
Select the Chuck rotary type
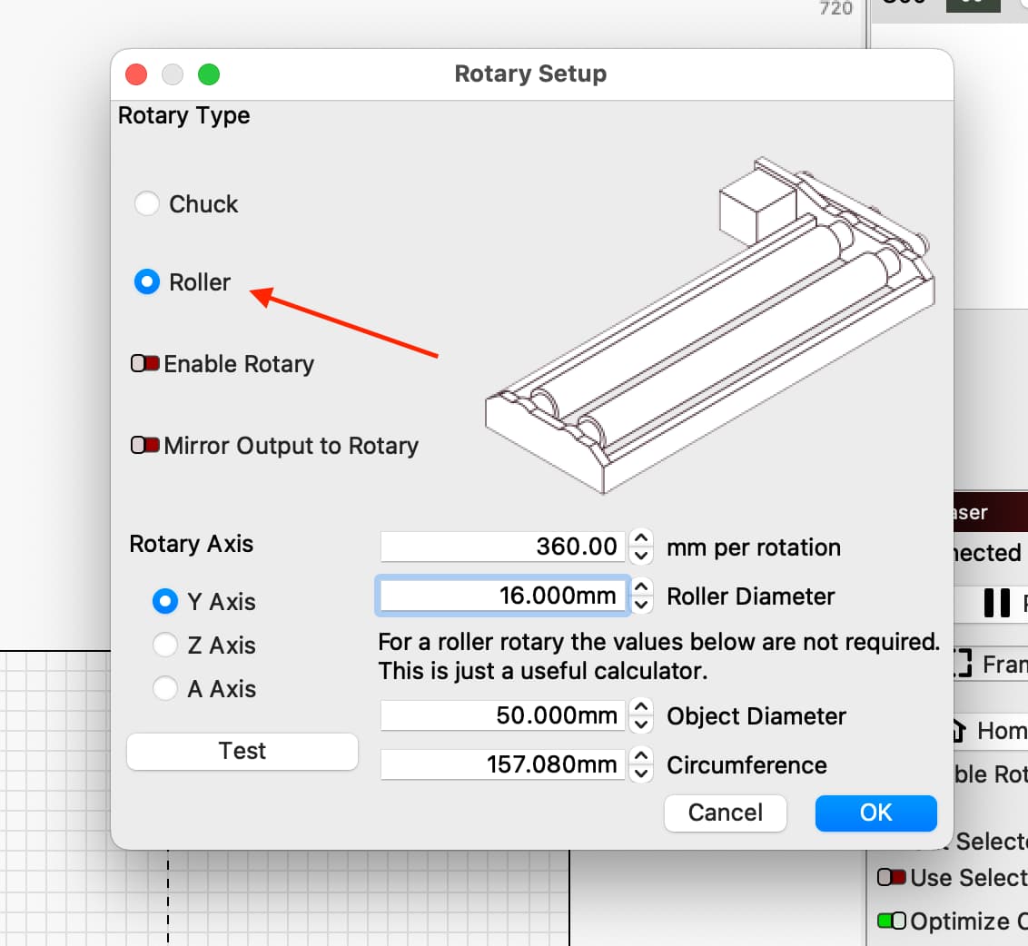147,204
